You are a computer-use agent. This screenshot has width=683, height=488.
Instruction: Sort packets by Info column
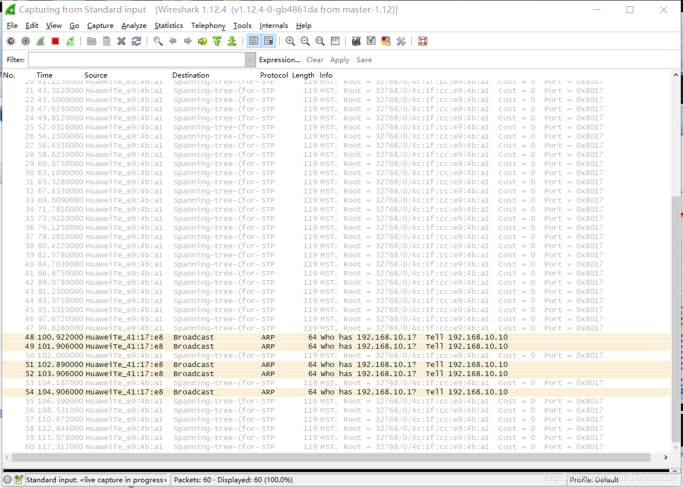coord(495,75)
